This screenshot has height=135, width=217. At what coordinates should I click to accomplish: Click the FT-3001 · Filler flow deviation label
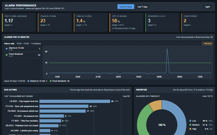[25, 121]
